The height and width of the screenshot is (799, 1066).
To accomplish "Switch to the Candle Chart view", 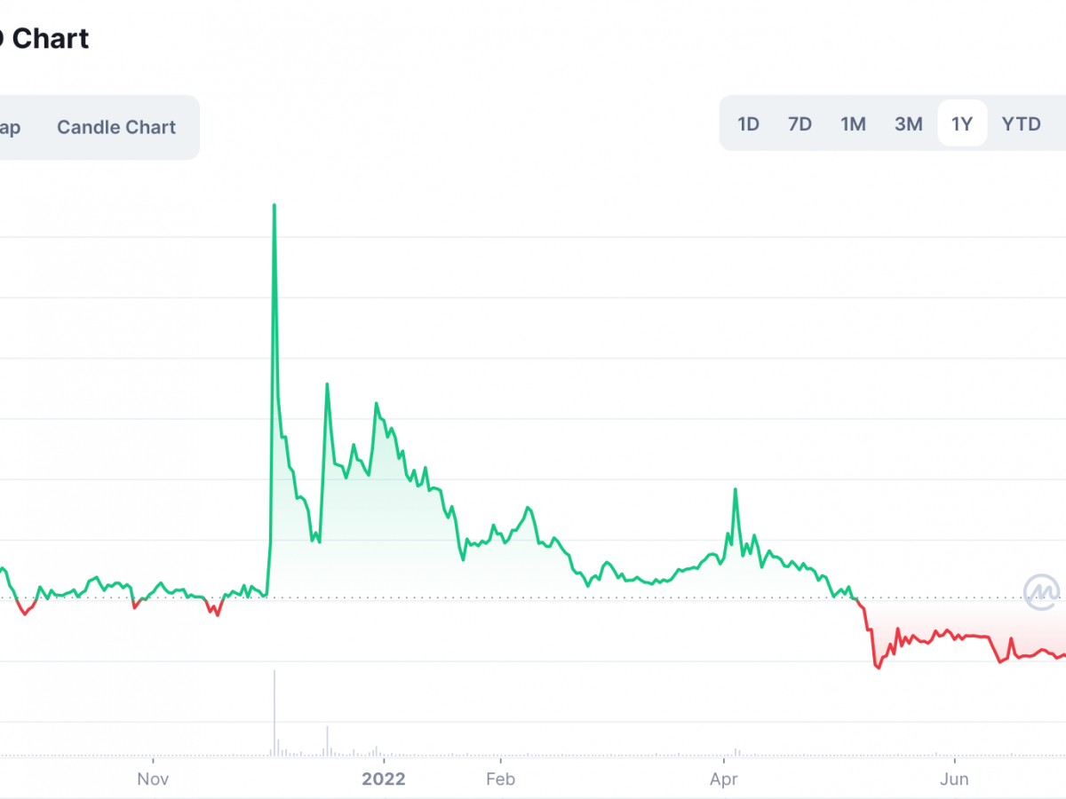I will [x=115, y=127].
